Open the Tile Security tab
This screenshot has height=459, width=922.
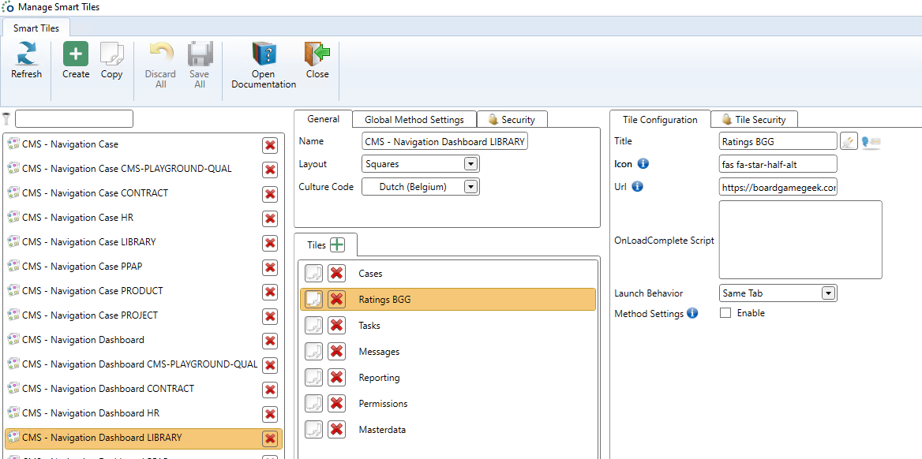pyautogui.click(x=755, y=119)
